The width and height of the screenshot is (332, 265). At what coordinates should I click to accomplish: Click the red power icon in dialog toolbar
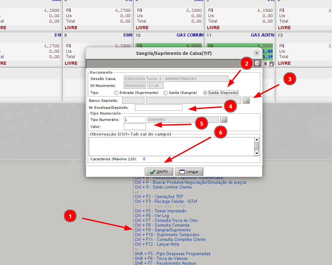point(257,63)
